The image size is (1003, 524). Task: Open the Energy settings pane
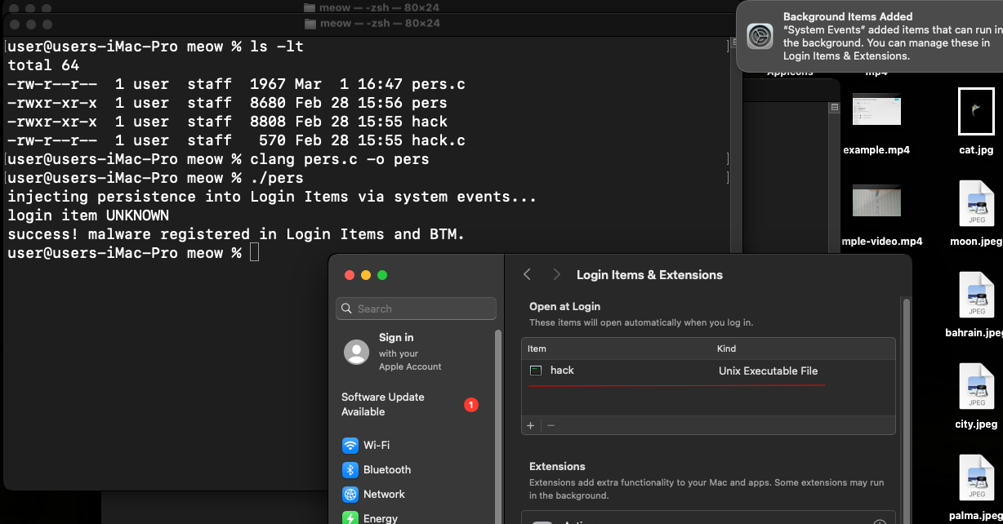pos(380,517)
